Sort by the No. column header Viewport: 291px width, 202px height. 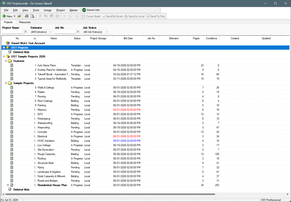tap(19, 38)
